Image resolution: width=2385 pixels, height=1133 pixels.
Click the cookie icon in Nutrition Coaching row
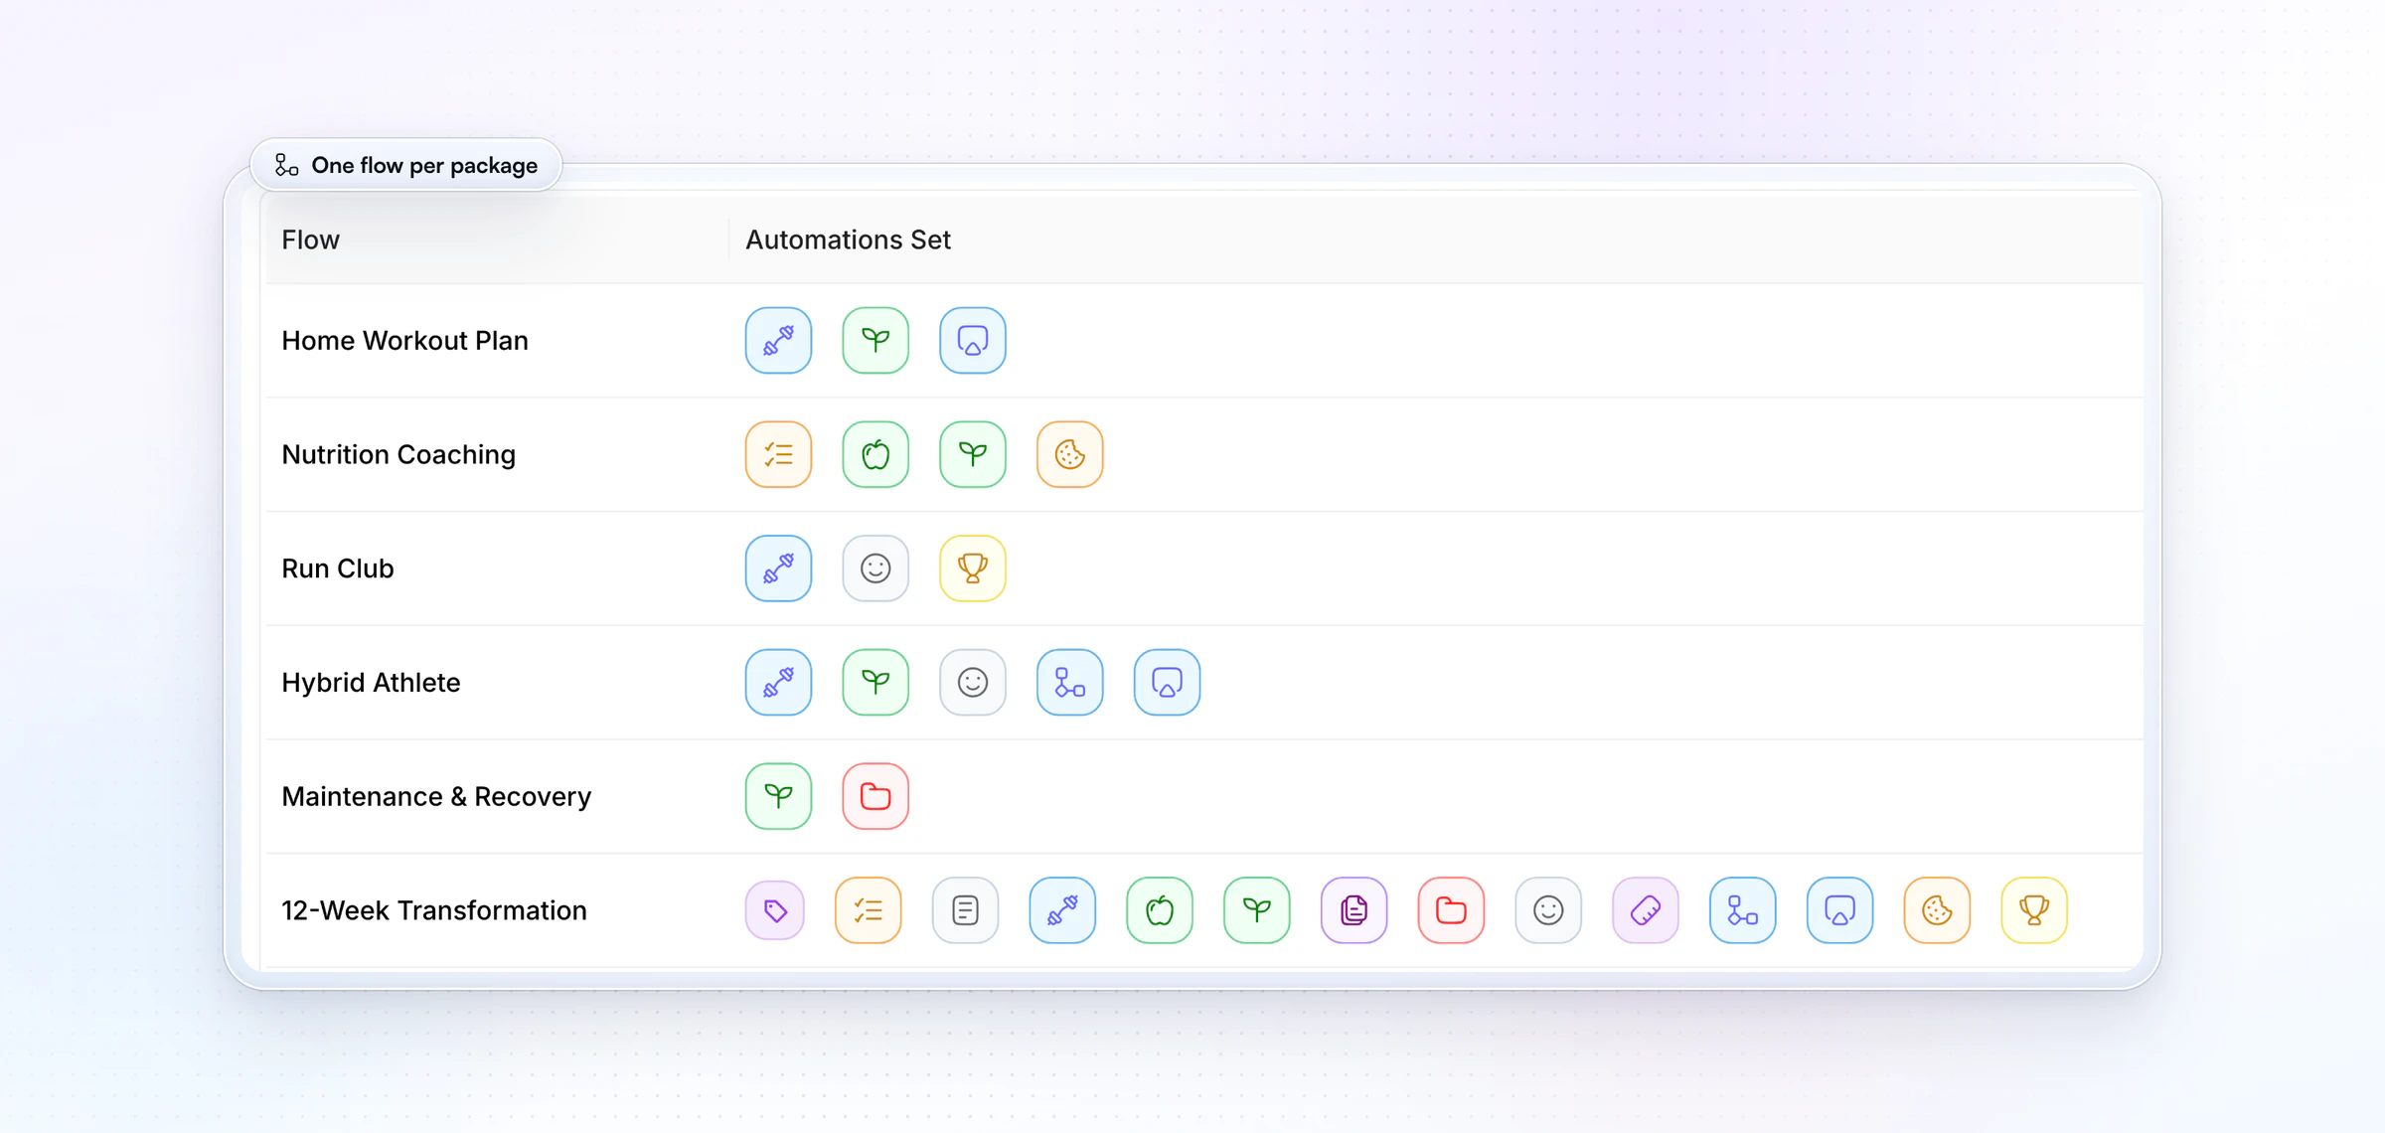[x=1070, y=455]
